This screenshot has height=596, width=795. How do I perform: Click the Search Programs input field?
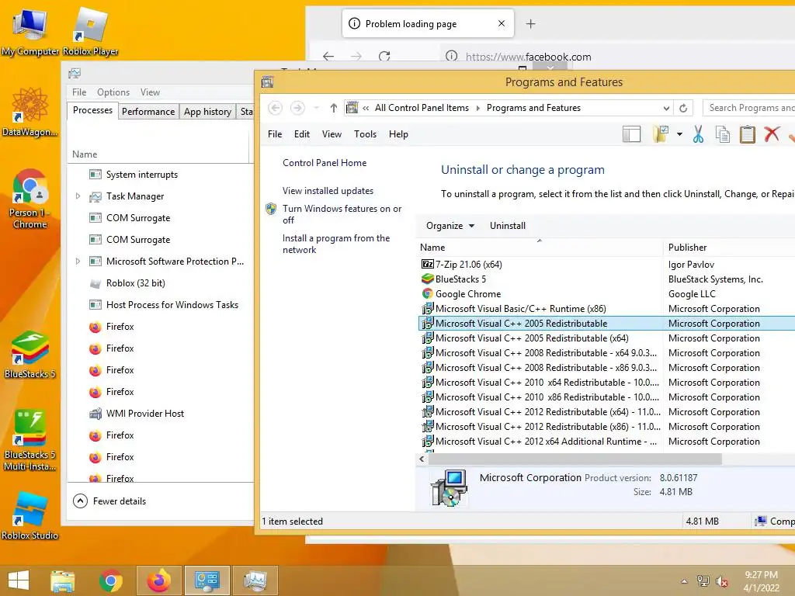749,108
